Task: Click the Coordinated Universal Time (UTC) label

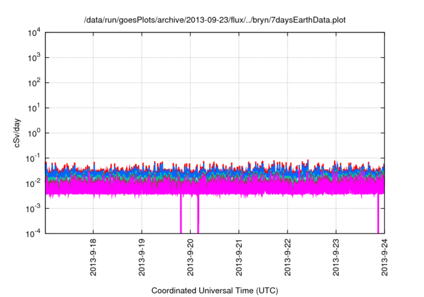Action: (x=215, y=290)
